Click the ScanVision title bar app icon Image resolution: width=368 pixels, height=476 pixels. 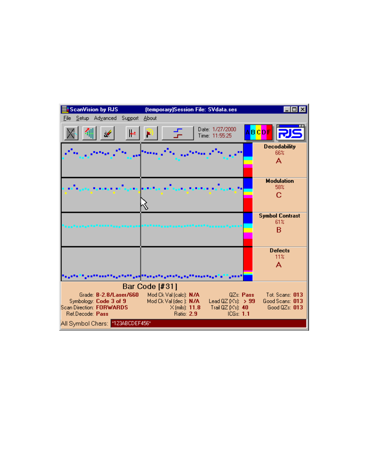[x=65, y=109]
